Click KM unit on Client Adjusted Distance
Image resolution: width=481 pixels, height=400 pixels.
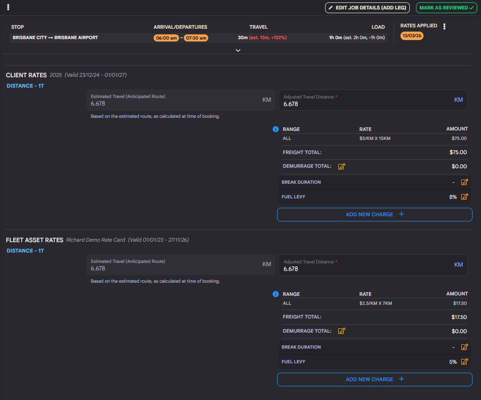[x=458, y=100]
